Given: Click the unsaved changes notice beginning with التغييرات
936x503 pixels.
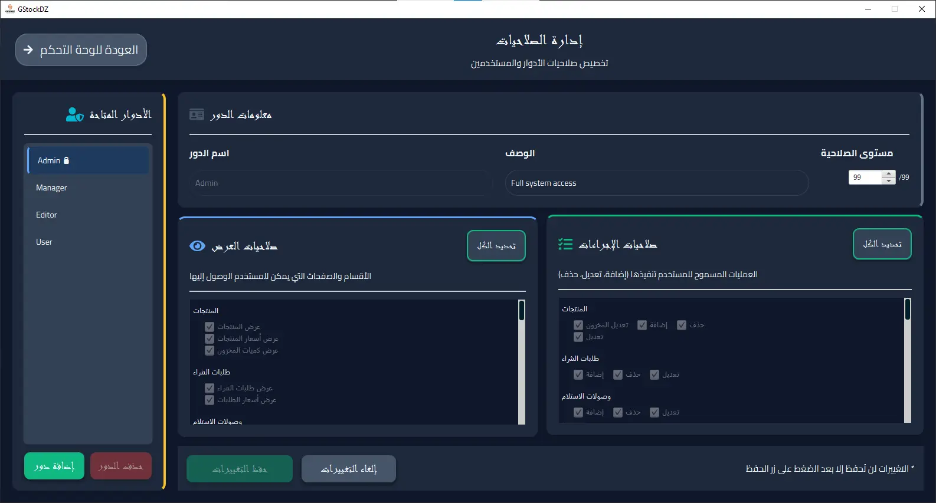Looking at the screenshot, I should coord(830,469).
